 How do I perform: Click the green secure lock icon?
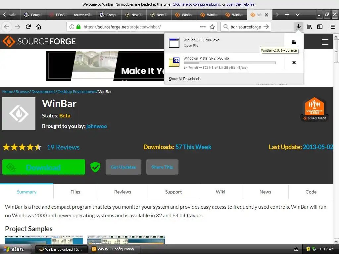[x=78, y=27]
